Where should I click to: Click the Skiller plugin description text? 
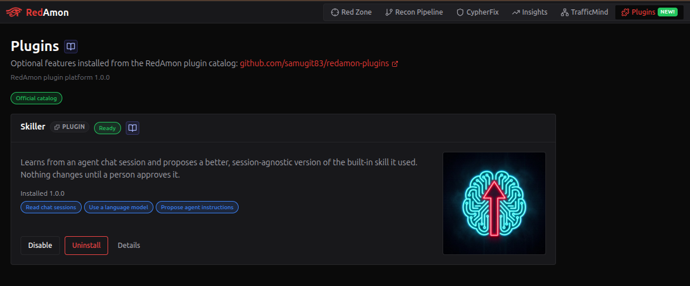point(219,168)
